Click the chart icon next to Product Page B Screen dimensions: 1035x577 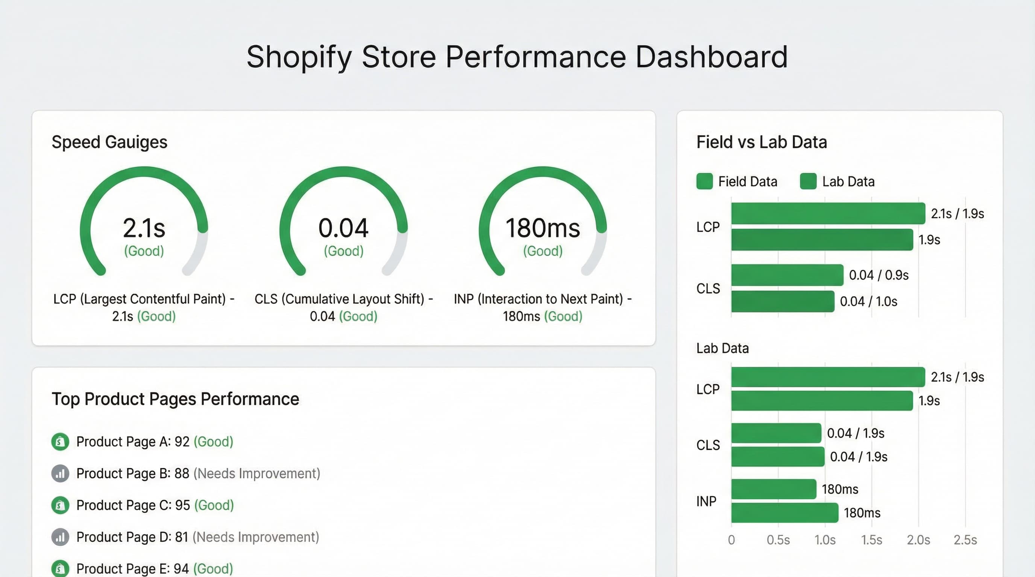tap(60, 473)
